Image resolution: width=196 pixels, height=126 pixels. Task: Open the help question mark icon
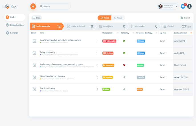(189, 6)
